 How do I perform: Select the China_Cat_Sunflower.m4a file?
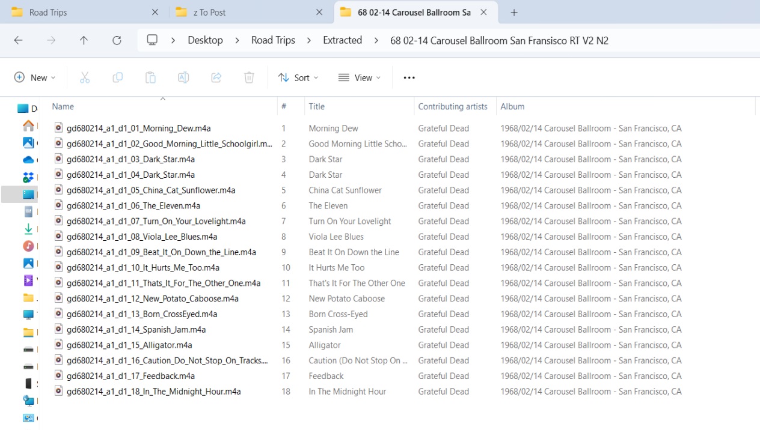151,190
